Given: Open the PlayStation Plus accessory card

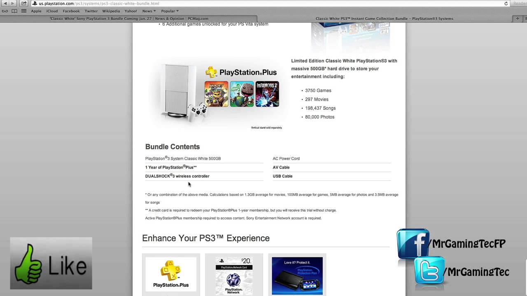Looking at the screenshot, I should click(171, 275).
